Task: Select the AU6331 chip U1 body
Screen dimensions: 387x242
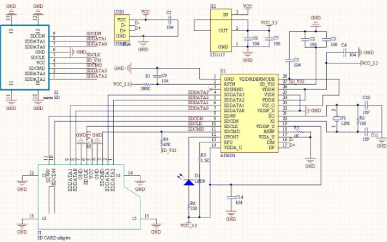Action: point(250,113)
